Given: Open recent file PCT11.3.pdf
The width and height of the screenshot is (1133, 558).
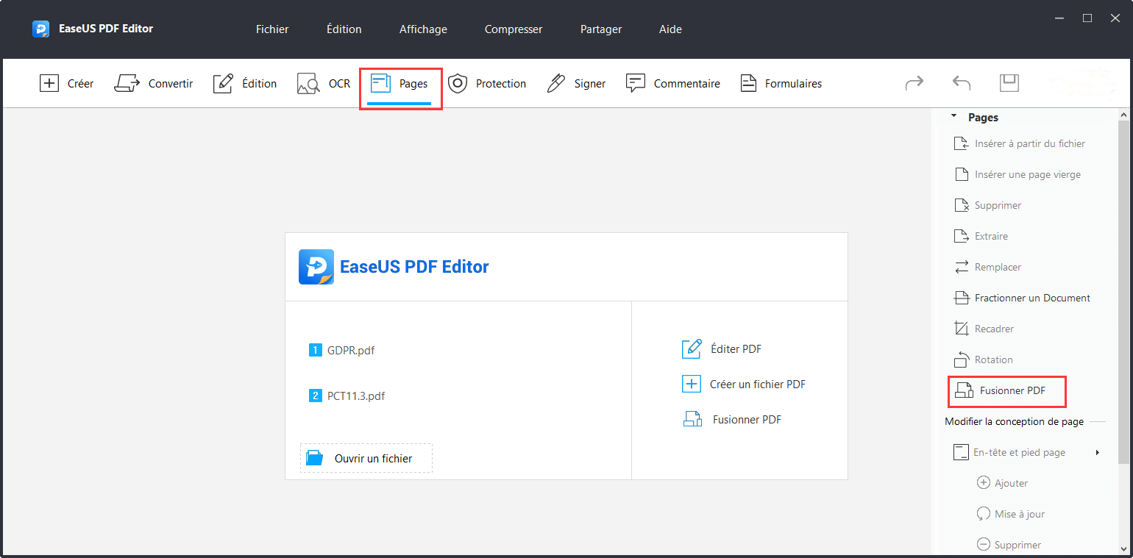Looking at the screenshot, I should pos(347,396).
